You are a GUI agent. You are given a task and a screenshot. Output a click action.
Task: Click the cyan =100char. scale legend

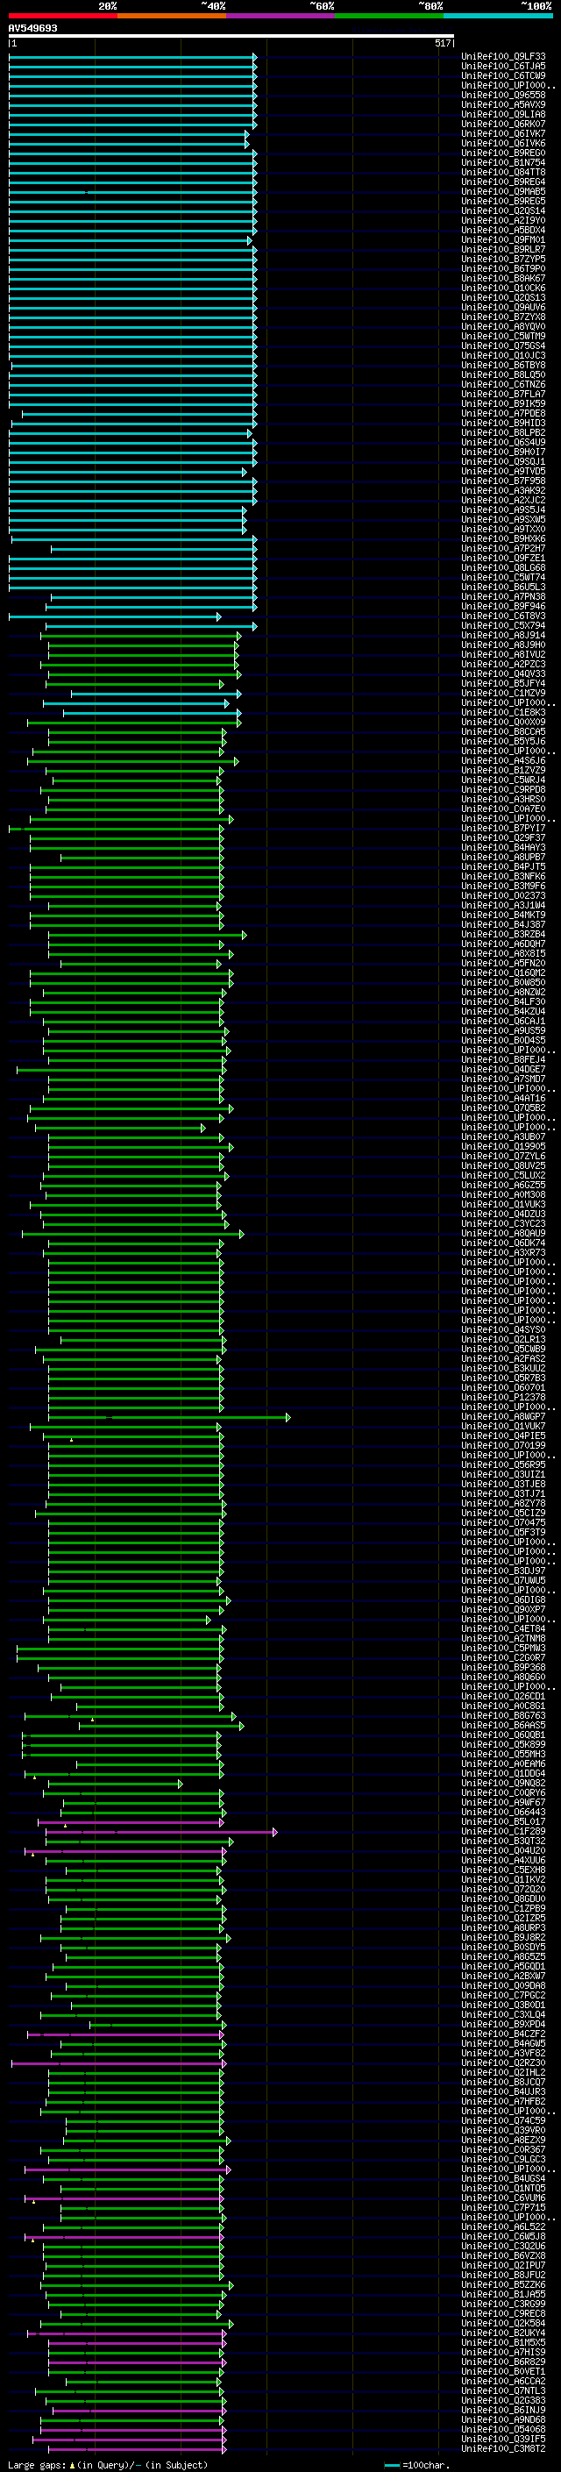[x=416, y=2464]
